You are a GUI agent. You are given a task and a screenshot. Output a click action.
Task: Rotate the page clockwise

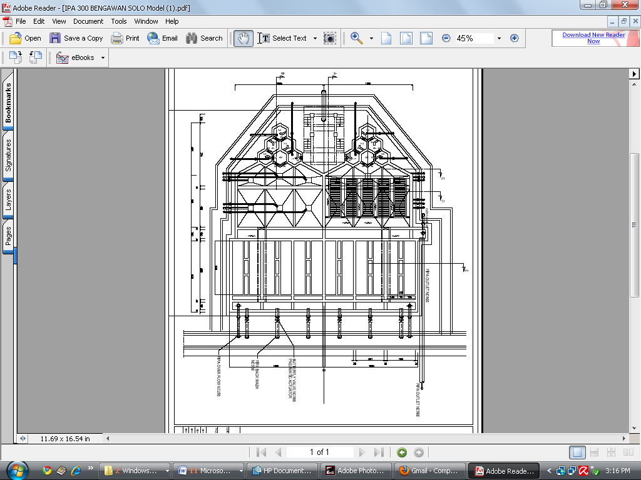(x=16, y=57)
